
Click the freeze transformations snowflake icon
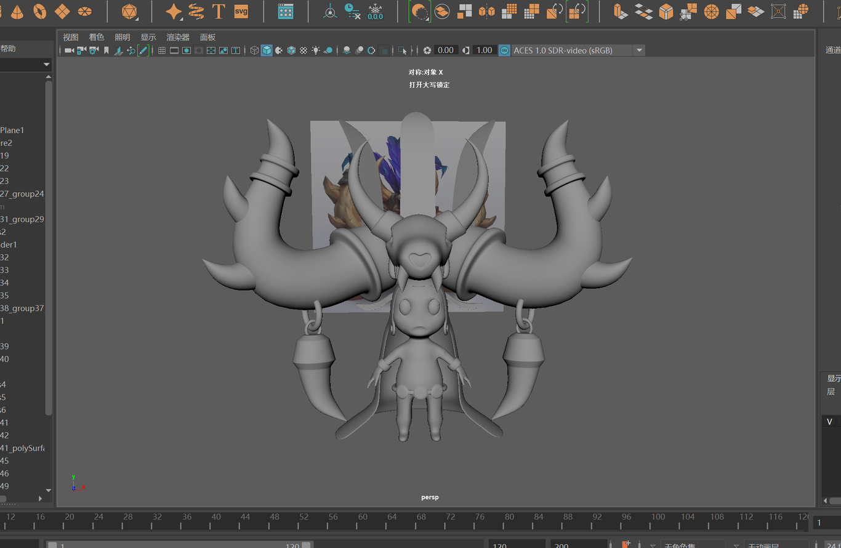[375, 11]
